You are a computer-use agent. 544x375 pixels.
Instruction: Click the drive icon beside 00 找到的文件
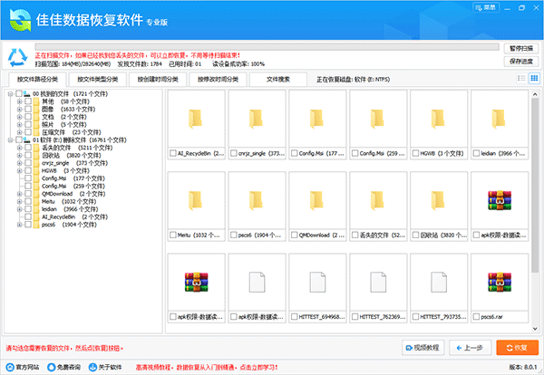[x=26, y=93]
